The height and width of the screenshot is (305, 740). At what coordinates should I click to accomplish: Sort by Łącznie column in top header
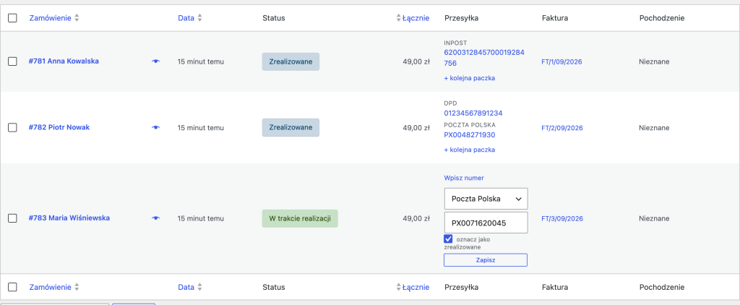(x=416, y=18)
